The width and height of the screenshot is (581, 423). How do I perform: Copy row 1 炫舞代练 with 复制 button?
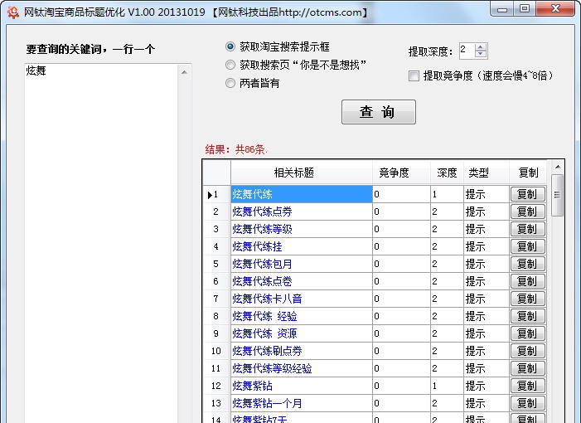pos(528,194)
